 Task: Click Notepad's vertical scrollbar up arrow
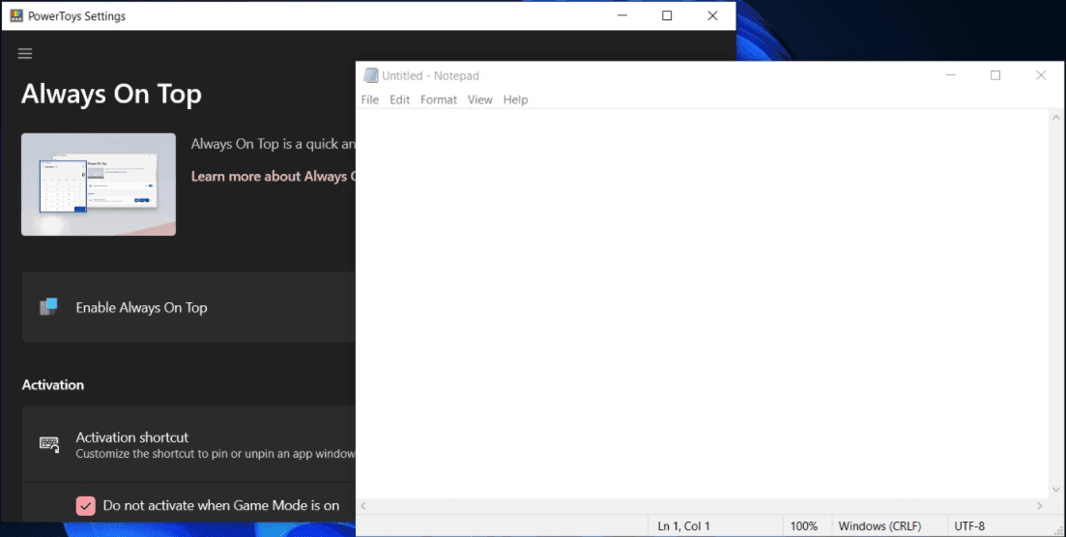pyautogui.click(x=1056, y=116)
